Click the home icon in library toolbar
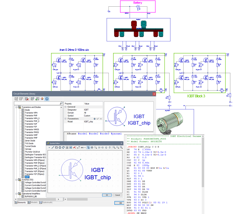This screenshot has width=240, height=214. coord(42,99)
